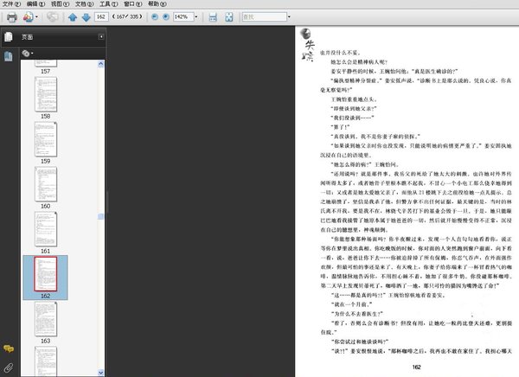519x377 pixels.
Task: Click the thumbnail panel scrollbar thumb
Action: 101,216
